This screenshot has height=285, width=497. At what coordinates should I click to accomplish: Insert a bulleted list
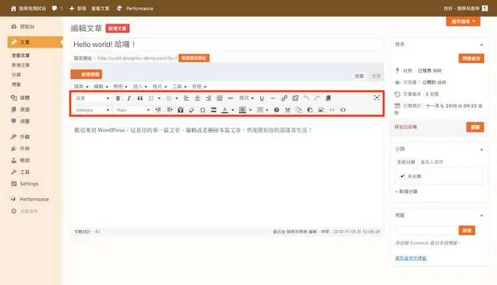[x=151, y=99]
